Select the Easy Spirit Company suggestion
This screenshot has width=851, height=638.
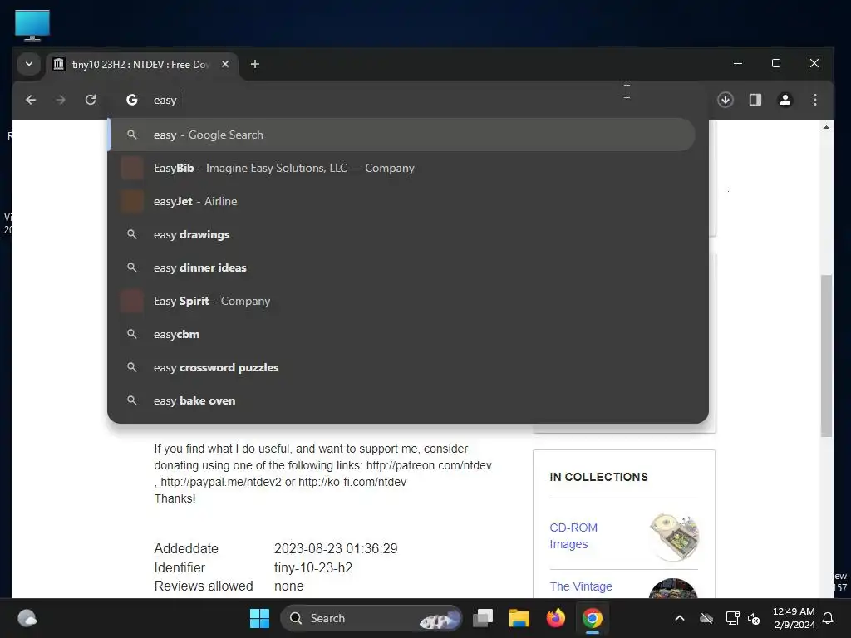401,301
